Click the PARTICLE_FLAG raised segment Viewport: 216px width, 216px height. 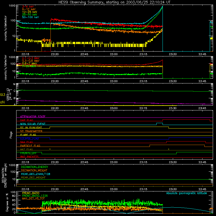(177, 145)
